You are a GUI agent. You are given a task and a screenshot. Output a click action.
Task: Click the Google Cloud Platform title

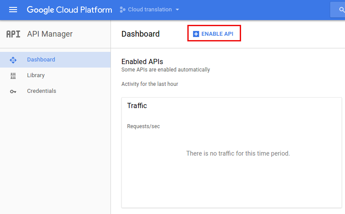pyautogui.click(x=69, y=10)
